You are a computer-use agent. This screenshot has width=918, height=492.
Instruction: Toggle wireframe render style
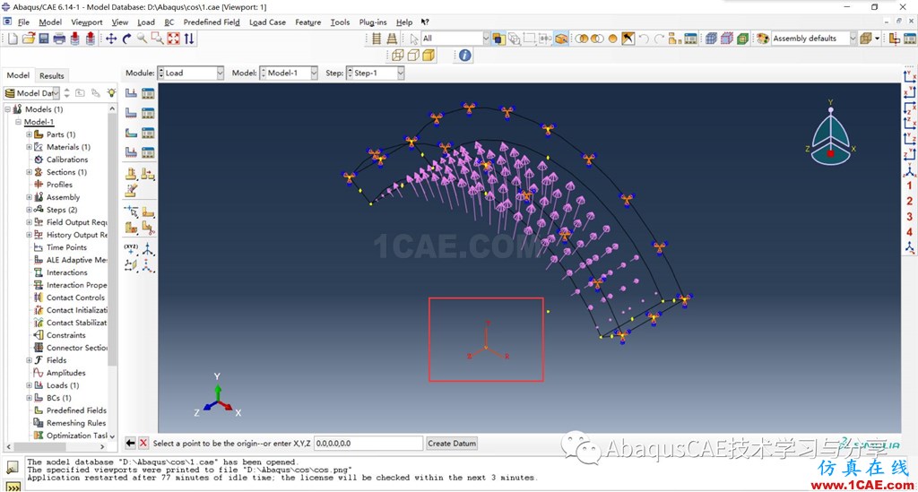point(398,56)
